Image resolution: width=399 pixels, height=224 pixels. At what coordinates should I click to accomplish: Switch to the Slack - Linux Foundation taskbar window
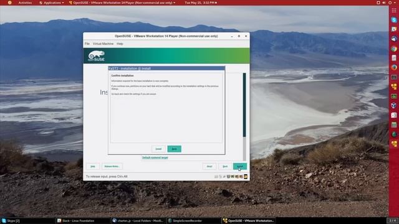[x=83, y=221]
